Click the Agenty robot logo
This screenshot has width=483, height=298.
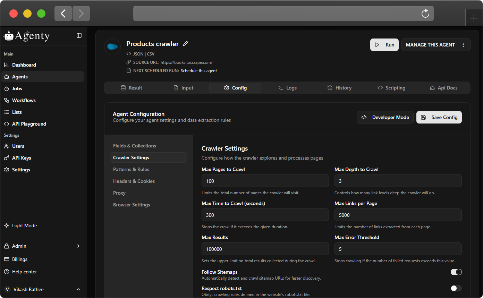(9, 36)
